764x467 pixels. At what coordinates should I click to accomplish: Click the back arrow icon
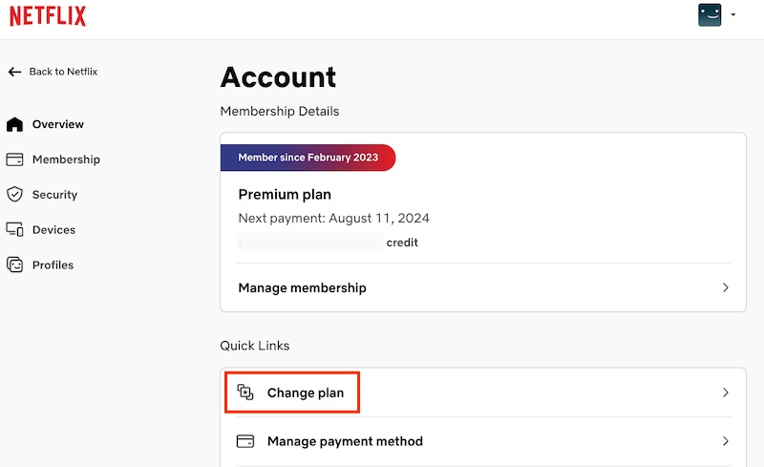point(14,72)
